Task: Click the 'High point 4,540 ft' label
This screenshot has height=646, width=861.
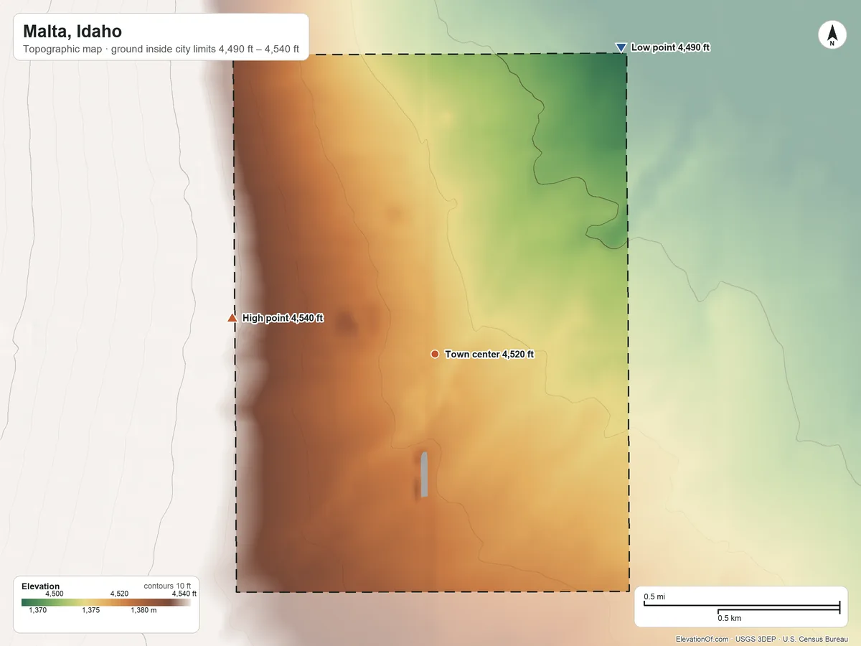Action: 283,318
